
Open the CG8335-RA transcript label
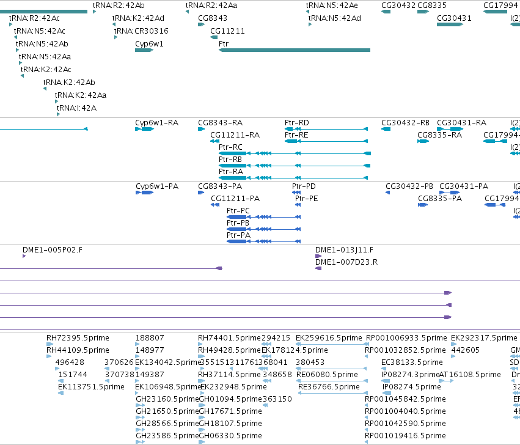coord(439,135)
